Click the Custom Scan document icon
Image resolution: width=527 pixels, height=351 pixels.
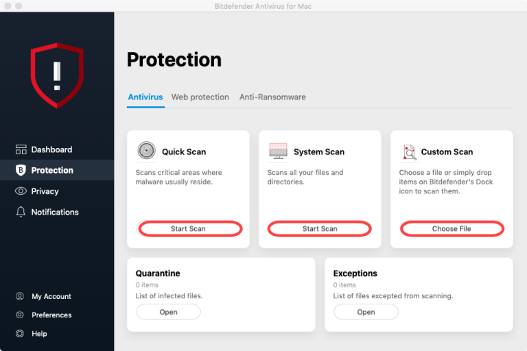click(x=410, y=152)
